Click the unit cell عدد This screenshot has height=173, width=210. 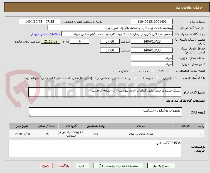[x=95, y=134]
